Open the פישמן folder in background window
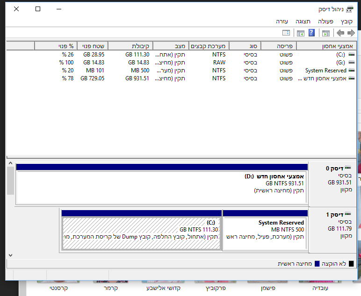The image size is (361, 296). [268, 288]
